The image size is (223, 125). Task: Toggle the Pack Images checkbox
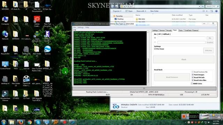click(x=193, y=75)
